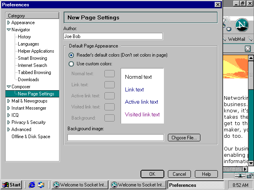Select Helper Applications in the tree
The width and height of the screenshot is (254, 190).
(x=36, y=51)
